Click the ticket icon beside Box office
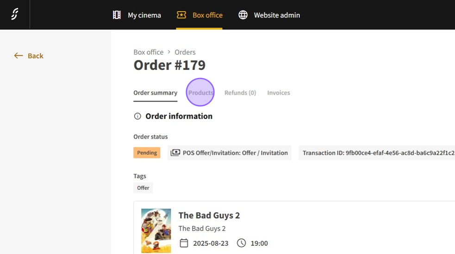Viewport: 455px width, 254px height. pyautogui.click(x=181, y=15)
